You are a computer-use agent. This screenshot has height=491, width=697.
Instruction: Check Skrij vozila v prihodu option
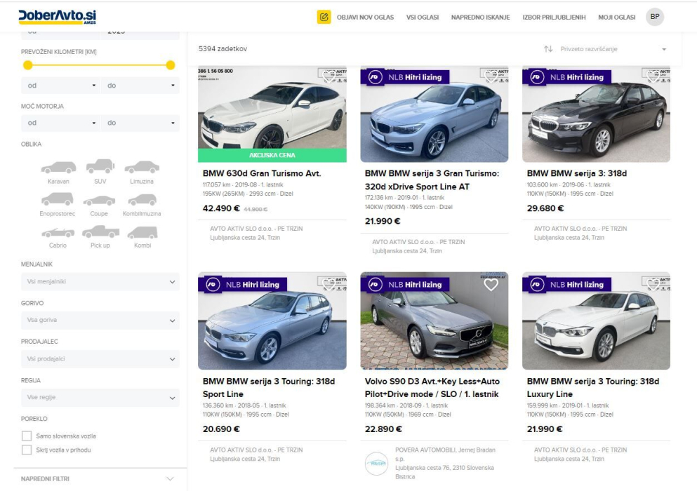tap(27, 450)
